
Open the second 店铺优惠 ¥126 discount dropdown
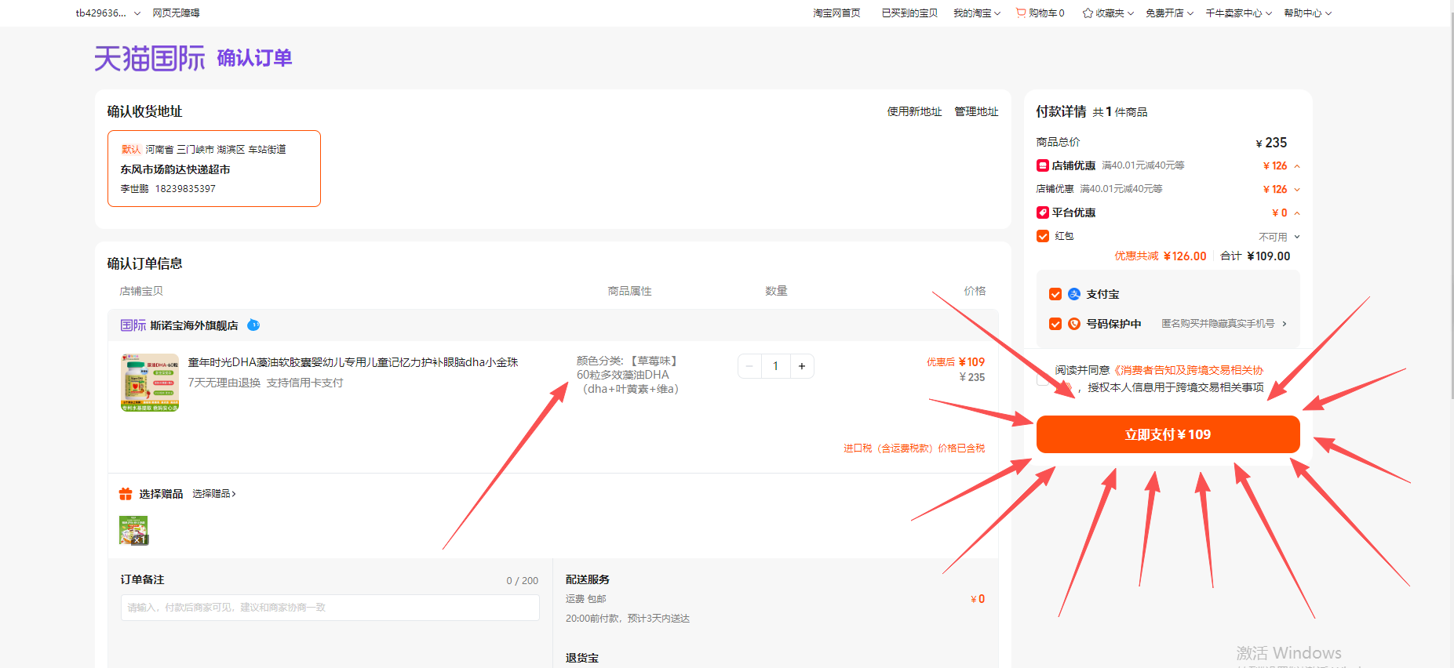[1297, 190]
